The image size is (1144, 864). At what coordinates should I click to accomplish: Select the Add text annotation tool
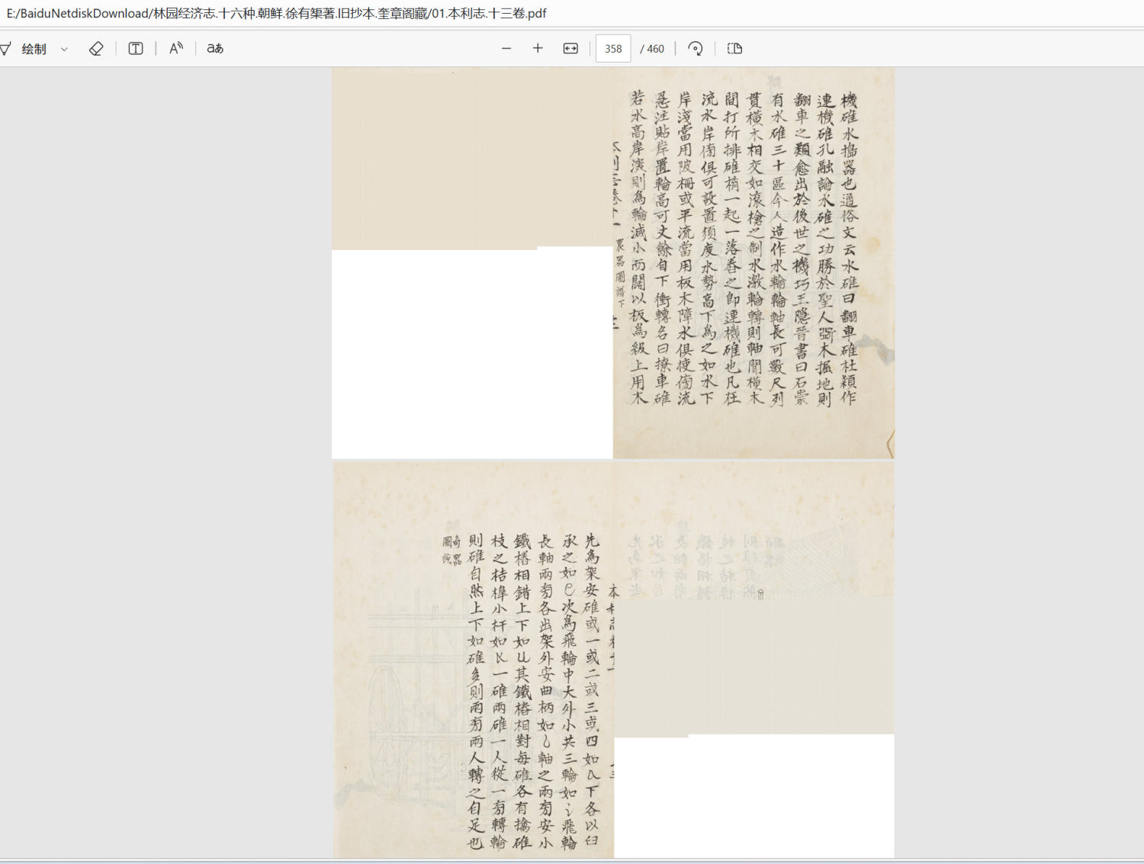(135, 48)
